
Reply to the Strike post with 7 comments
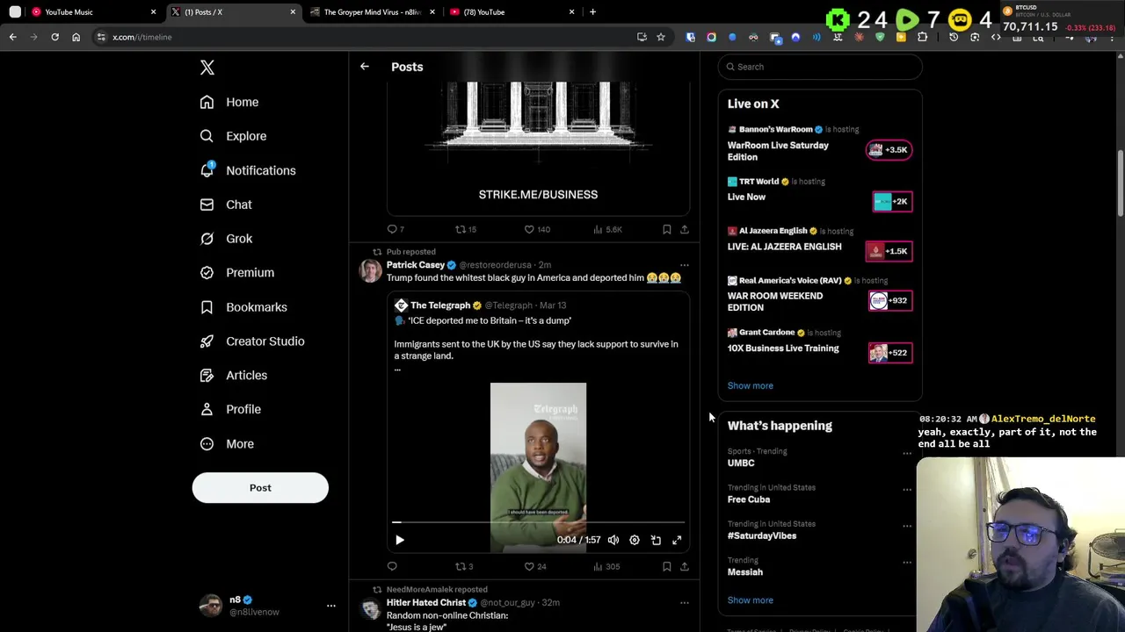(396, 229)
